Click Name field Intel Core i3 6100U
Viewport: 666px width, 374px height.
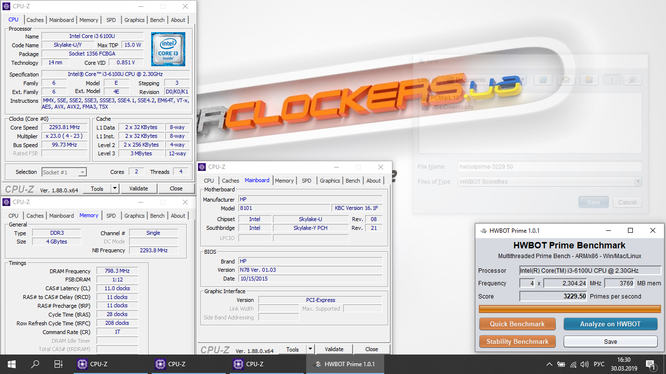coord(92,36)
